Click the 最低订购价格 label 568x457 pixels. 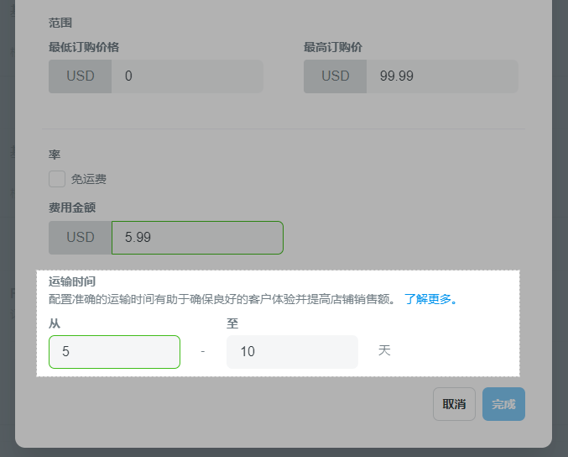(x=84, y=47)
